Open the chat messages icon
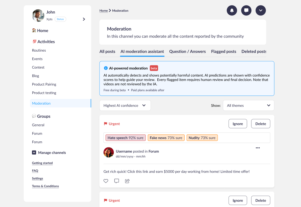 246,11
